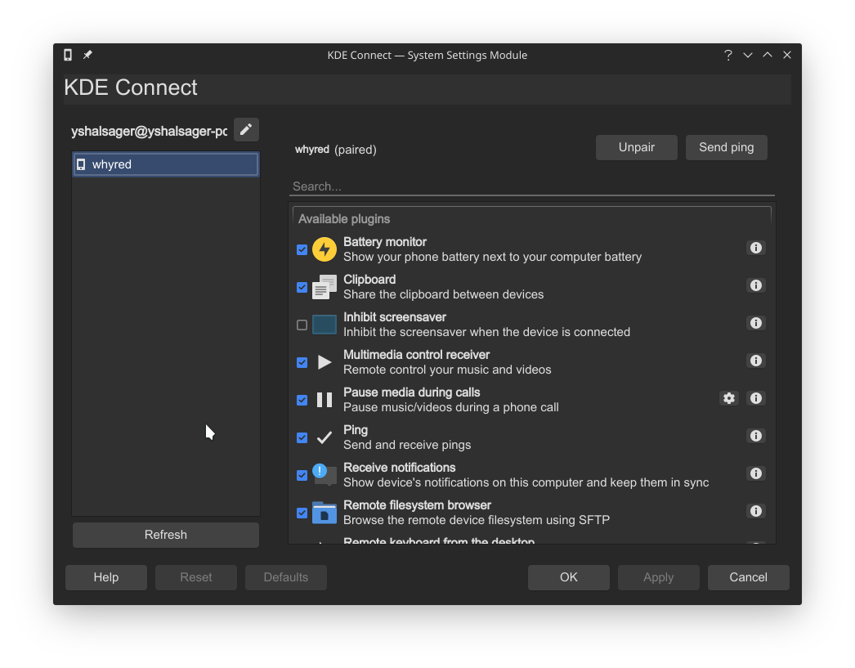This screenshot has height=668, width=855.
Task: Select the whyred device in the list
Action: pos(166,164)
